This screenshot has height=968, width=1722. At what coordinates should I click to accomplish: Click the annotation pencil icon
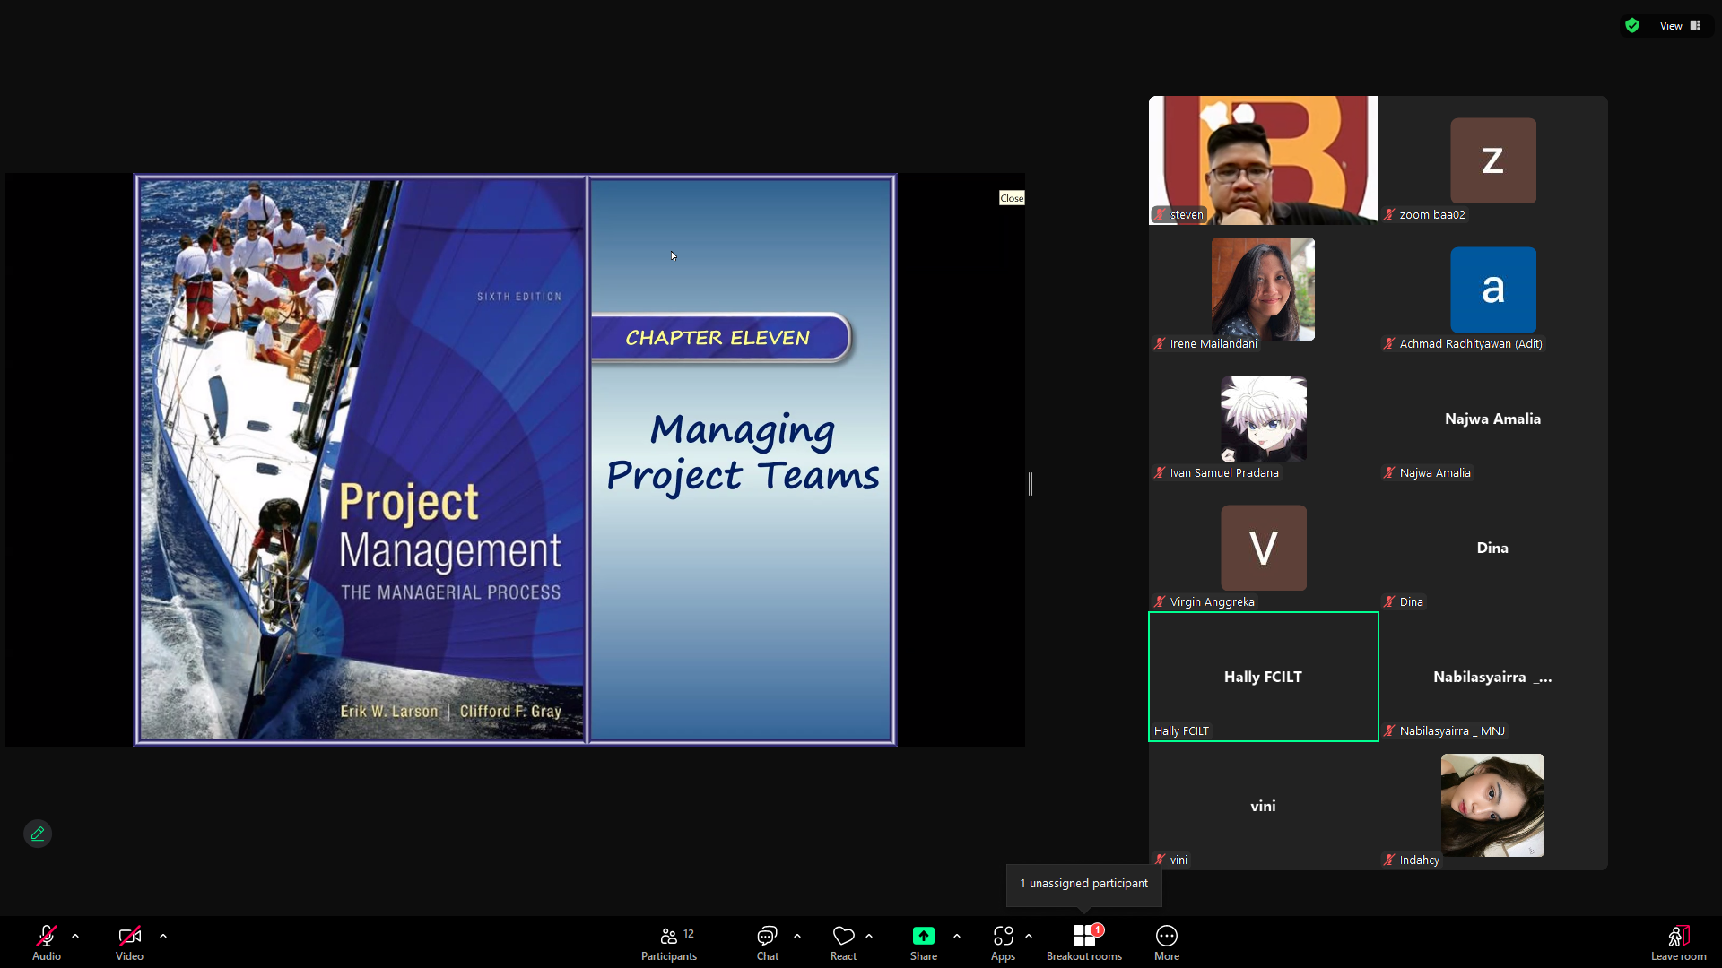38,834
